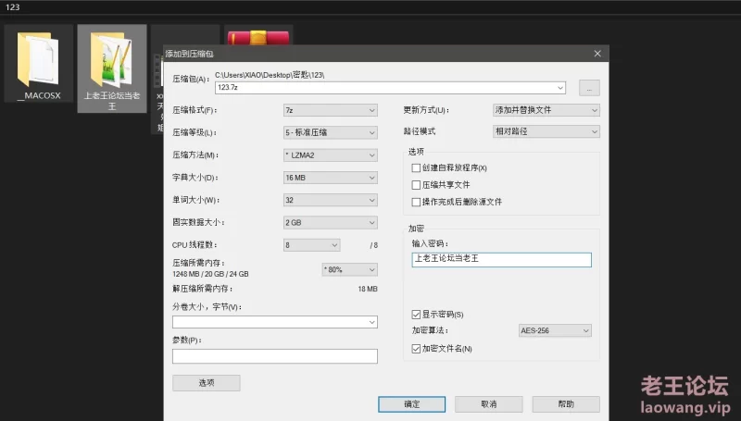
Task: Click the 取消 button
Action: 489,404
